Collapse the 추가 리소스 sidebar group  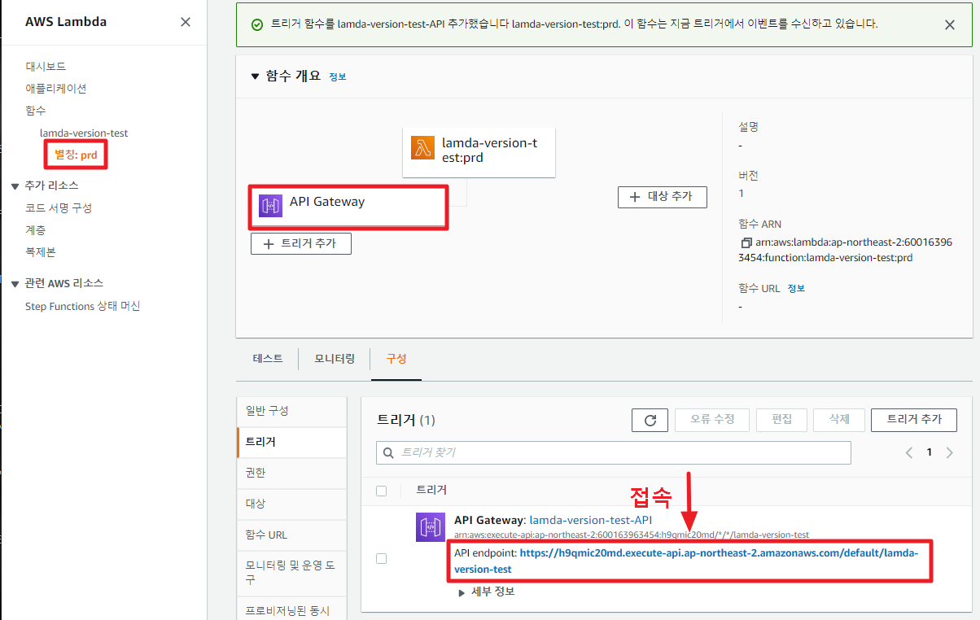15,186
